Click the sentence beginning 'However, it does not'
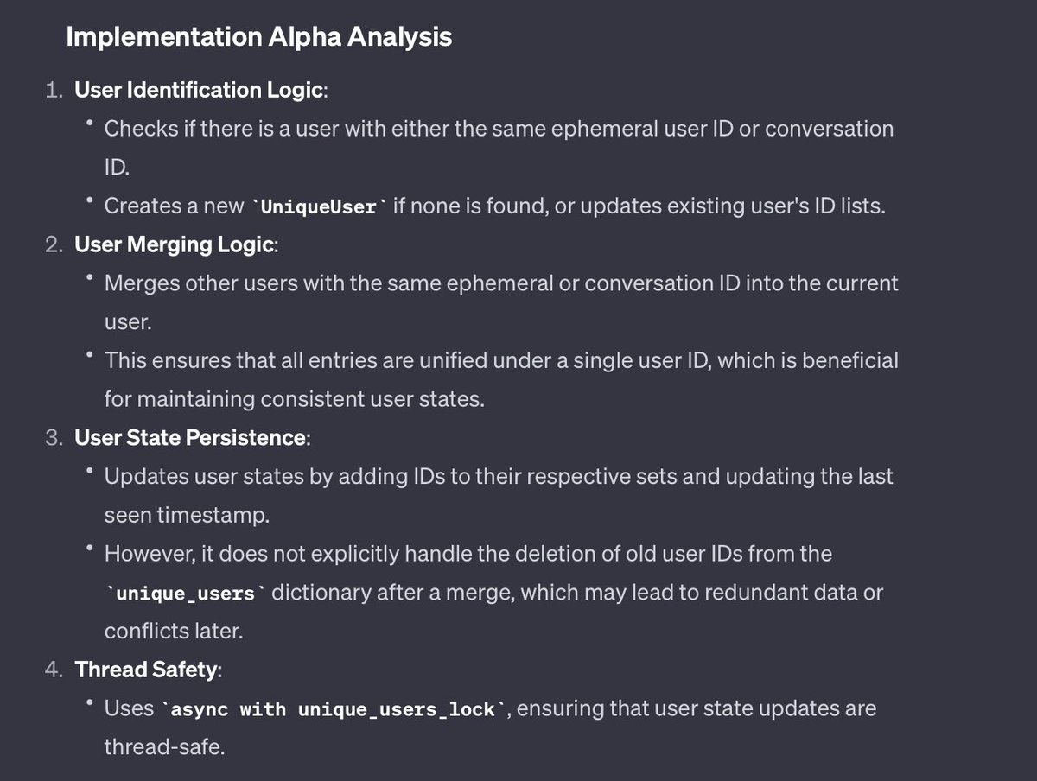 [493, 592]
